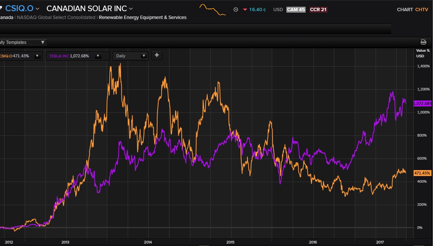Click the CSIQ.O 471.43% series label
This screenshot has height=246, width=433.
15,56
